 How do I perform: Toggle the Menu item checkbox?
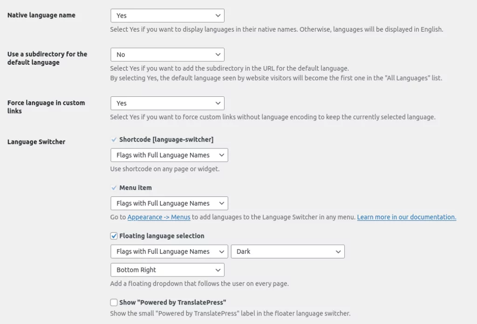[114, 188]
